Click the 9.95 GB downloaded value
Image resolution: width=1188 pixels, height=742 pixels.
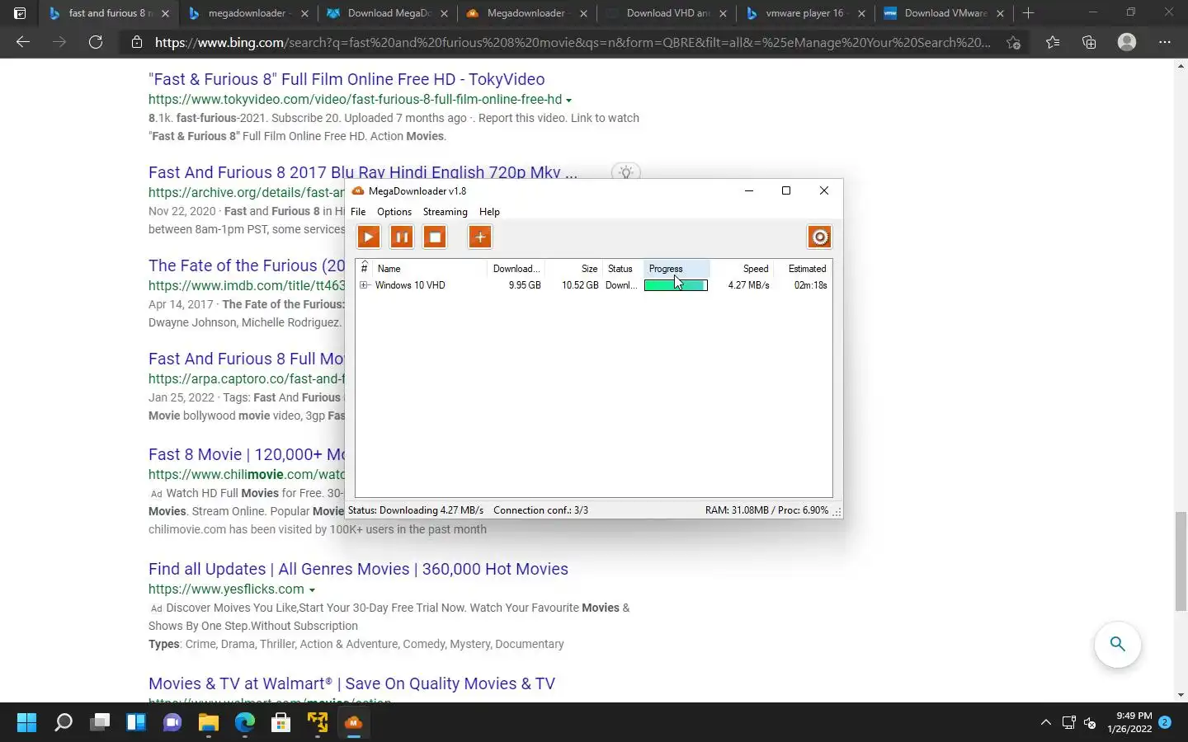[525, 285]
